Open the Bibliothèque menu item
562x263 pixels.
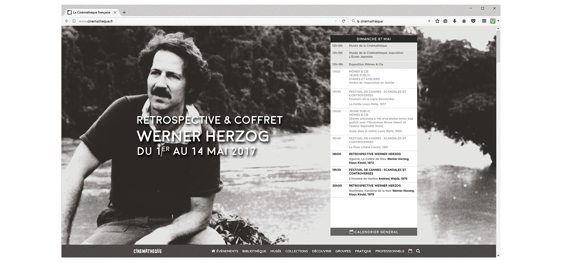tap(254, 251)
